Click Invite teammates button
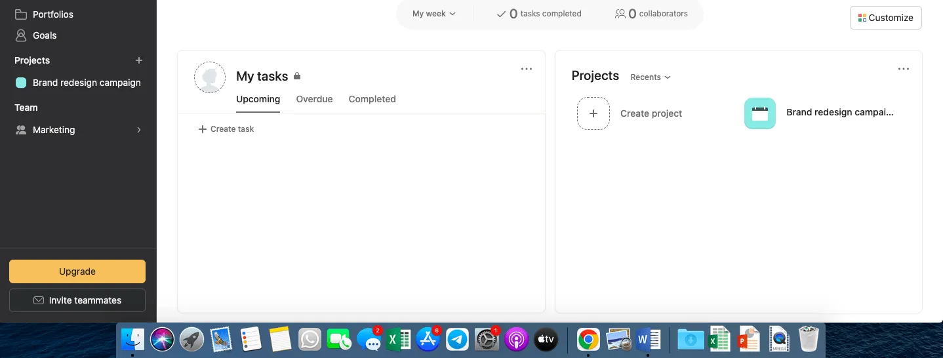 [x=77, y=300]
